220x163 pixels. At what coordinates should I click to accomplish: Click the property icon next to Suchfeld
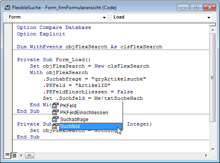[x=55, y=126]
